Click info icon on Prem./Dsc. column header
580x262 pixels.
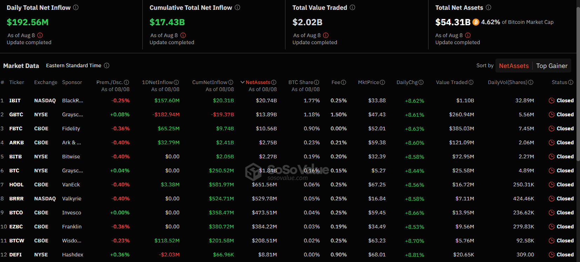pos(127,82)
